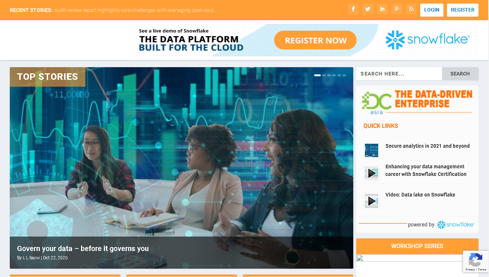Open 'Govern your data – before it governs you'
Viewport: 489px width, 277px height.
point(83,248)
